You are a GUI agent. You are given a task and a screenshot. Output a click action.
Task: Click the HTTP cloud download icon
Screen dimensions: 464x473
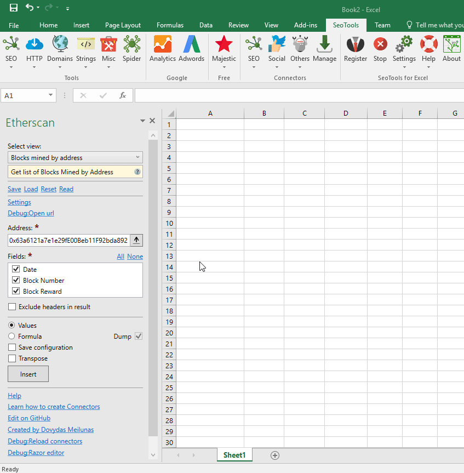point(34,44)
